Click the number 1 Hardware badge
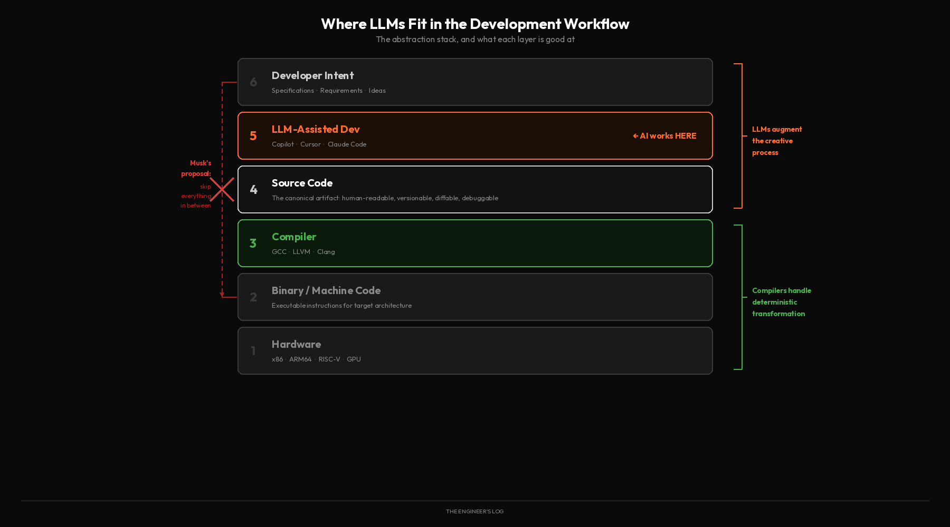 [x=253, y=351]
